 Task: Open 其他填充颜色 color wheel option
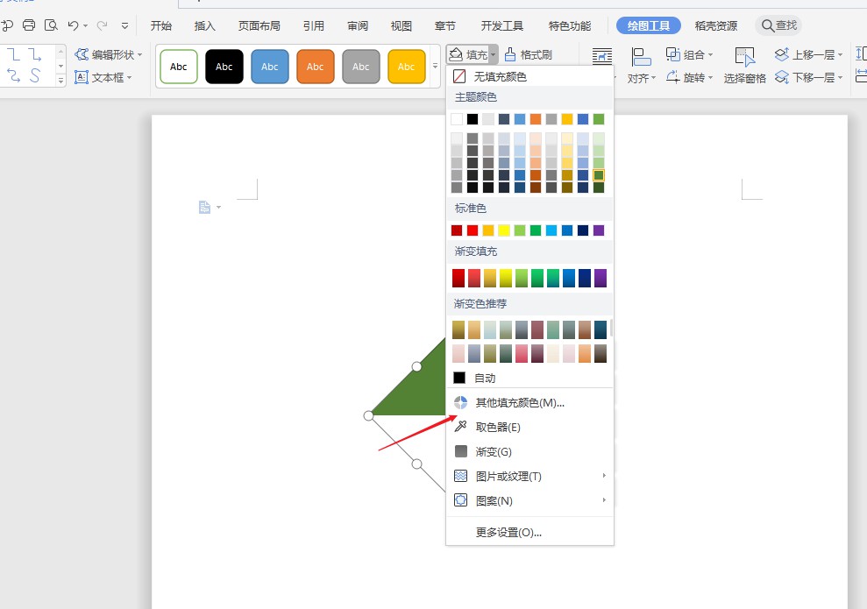coord(519,403)
